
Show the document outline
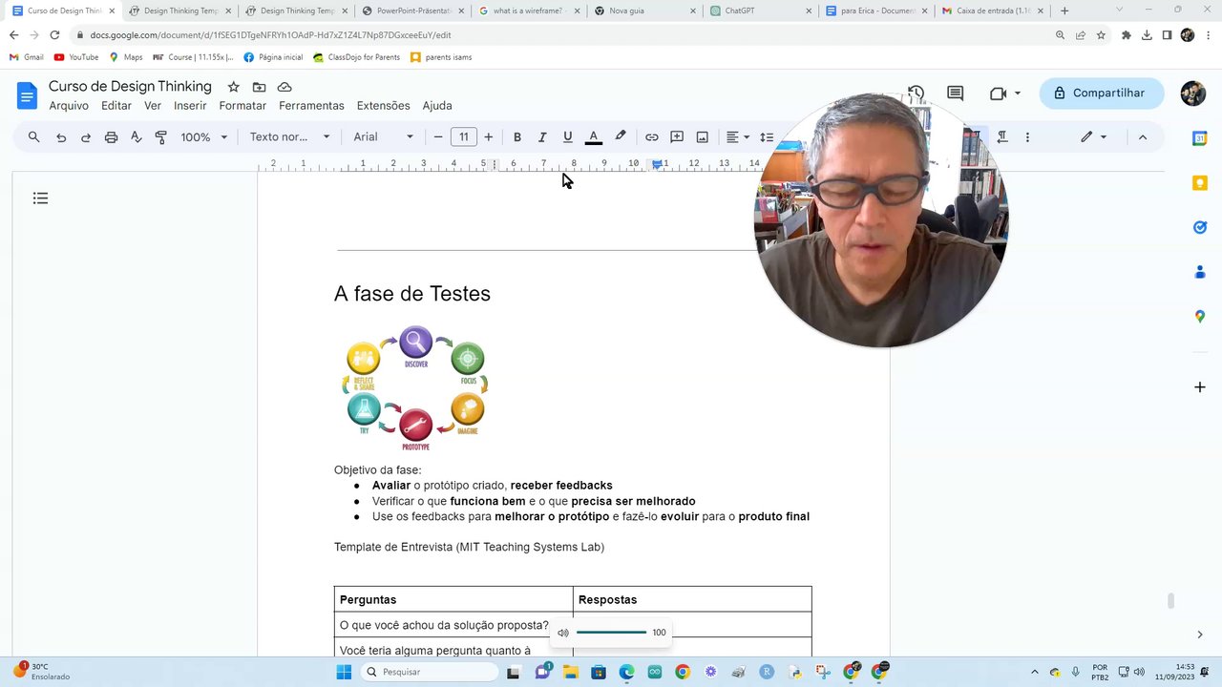tap(40, 198)
